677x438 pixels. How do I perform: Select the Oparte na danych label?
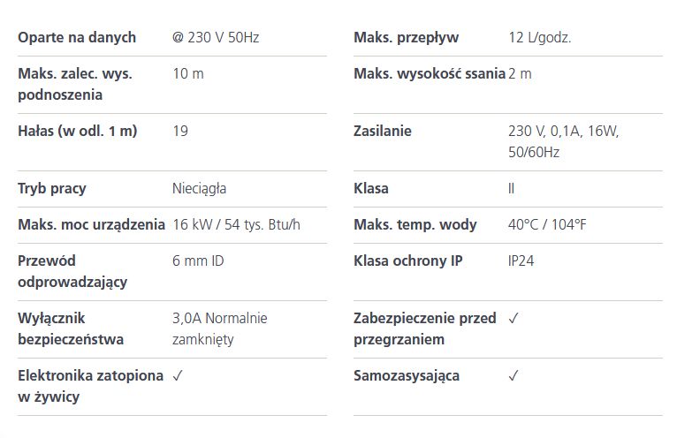coord(77,38)
